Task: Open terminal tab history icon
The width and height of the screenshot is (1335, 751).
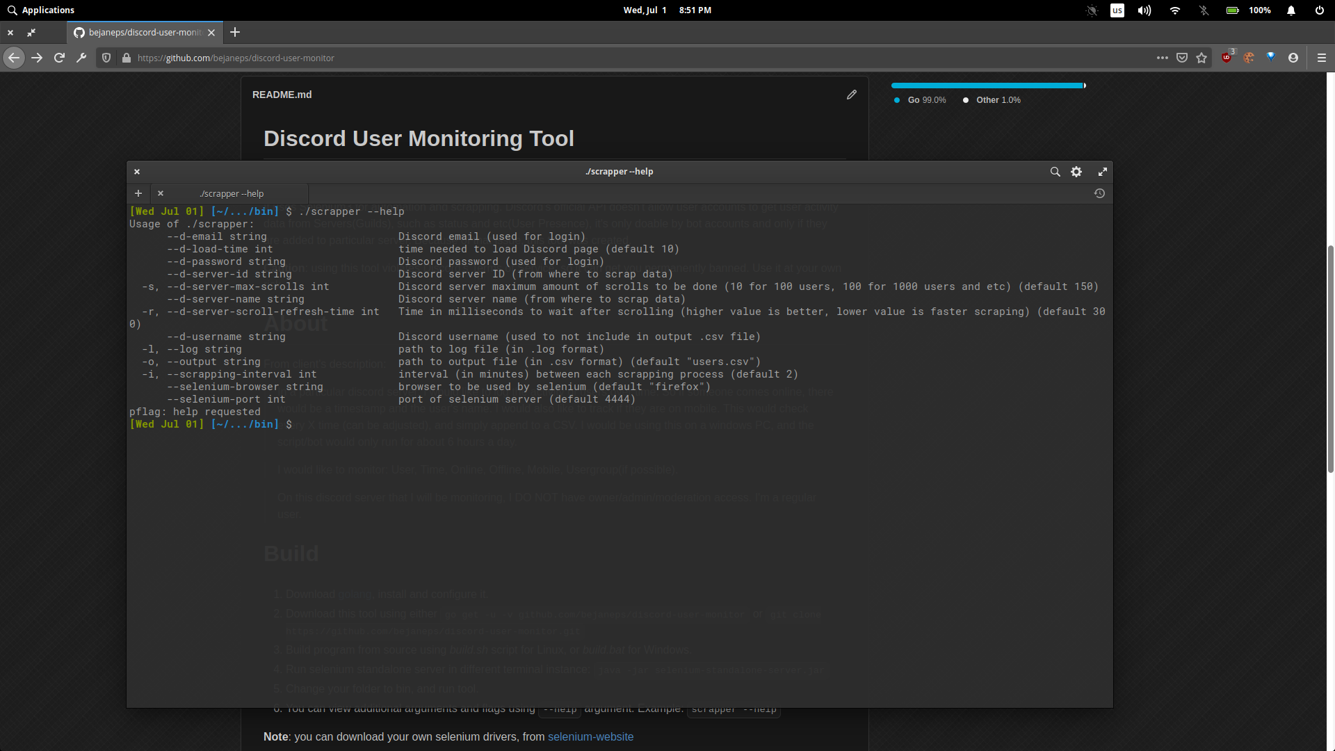Action: [x=1099, y=193]
